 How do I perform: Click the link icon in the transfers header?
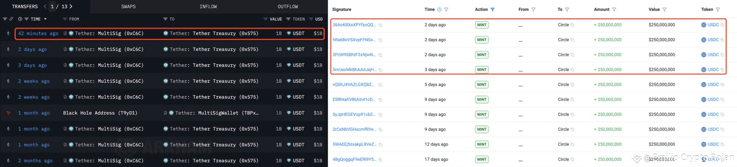pyautogui.click(x=11, y=19)
